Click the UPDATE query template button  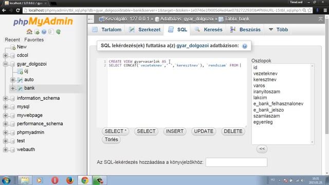(204, 132)
